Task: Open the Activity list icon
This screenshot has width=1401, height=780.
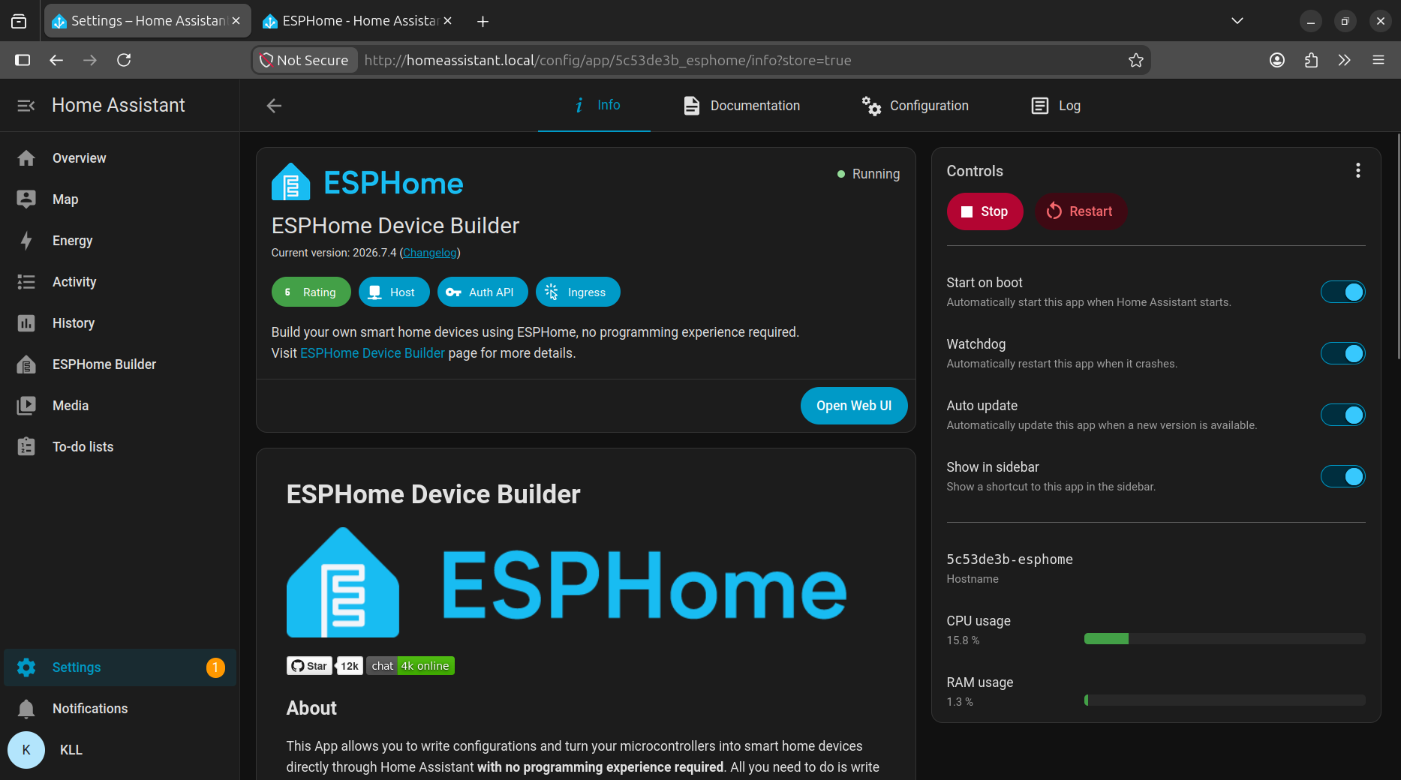Action: point(26,282)
